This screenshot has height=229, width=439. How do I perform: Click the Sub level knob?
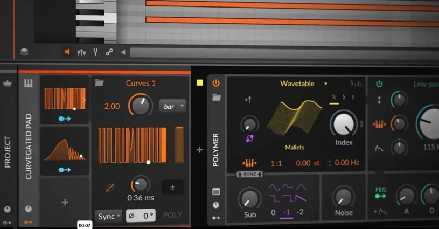(249, 198)
